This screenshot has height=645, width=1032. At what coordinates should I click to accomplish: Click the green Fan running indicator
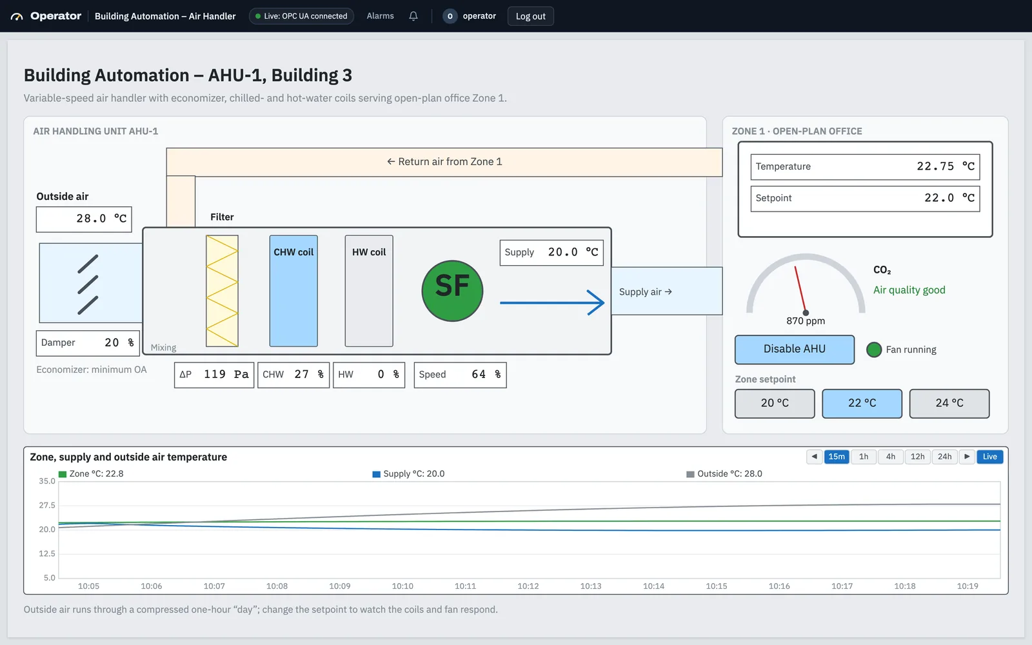click(874, 350)
